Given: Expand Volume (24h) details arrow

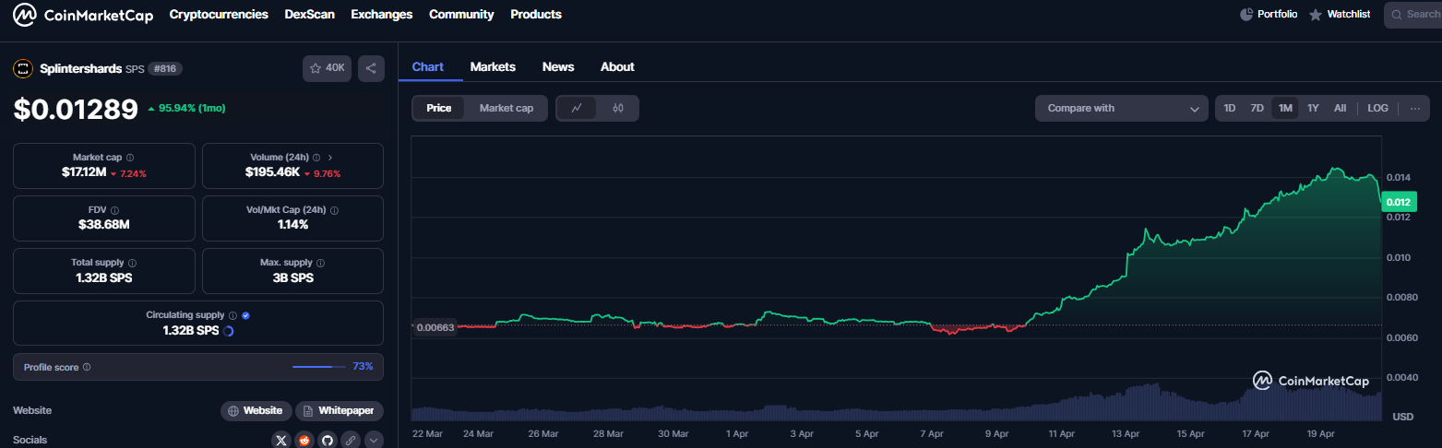Looking at the screenshot, I should pos(330,158).
